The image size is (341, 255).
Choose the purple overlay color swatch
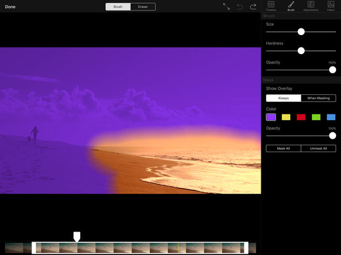tap(271, 117)
